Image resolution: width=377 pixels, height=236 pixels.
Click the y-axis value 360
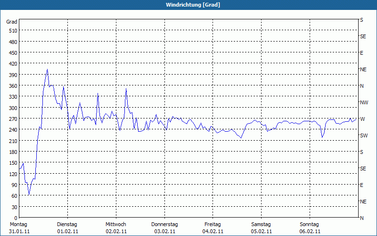pos(13,86)
